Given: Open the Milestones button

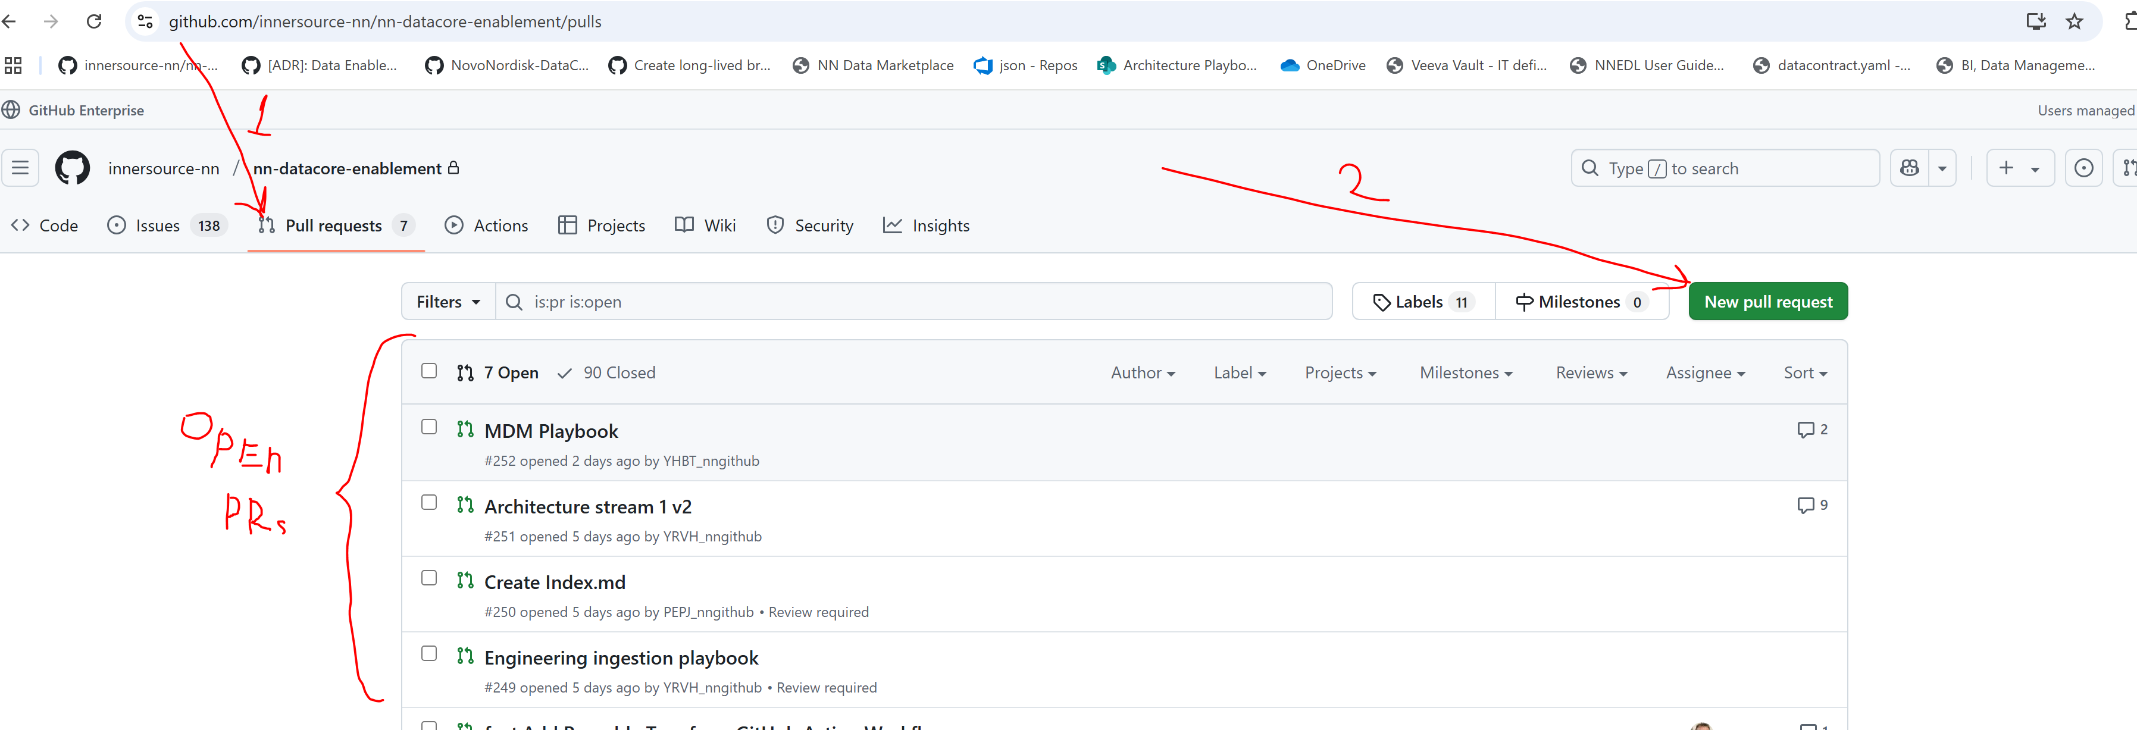Looking at the screenshot, I should click(x=1582, y=302).
